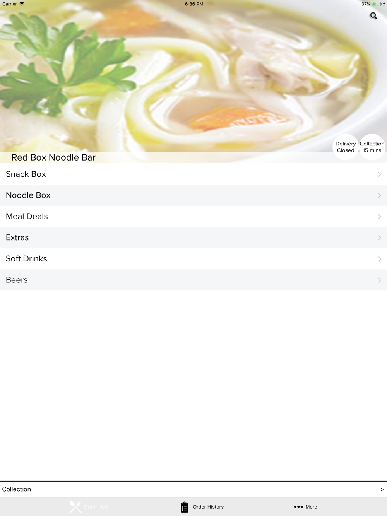Image resolution: width=387 pixels, height=516 pixels.
Task: Tap the More three-dots icon
Action: tap(298, 507)
